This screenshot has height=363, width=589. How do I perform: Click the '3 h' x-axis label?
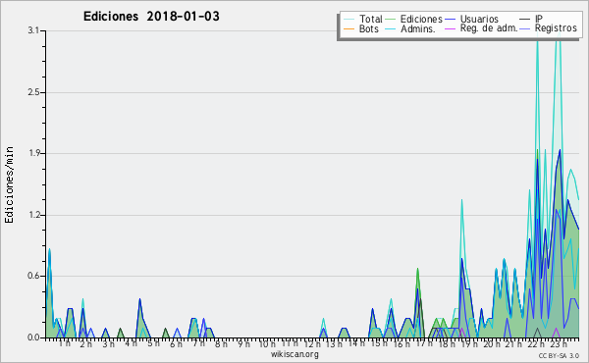pos(109,344)
